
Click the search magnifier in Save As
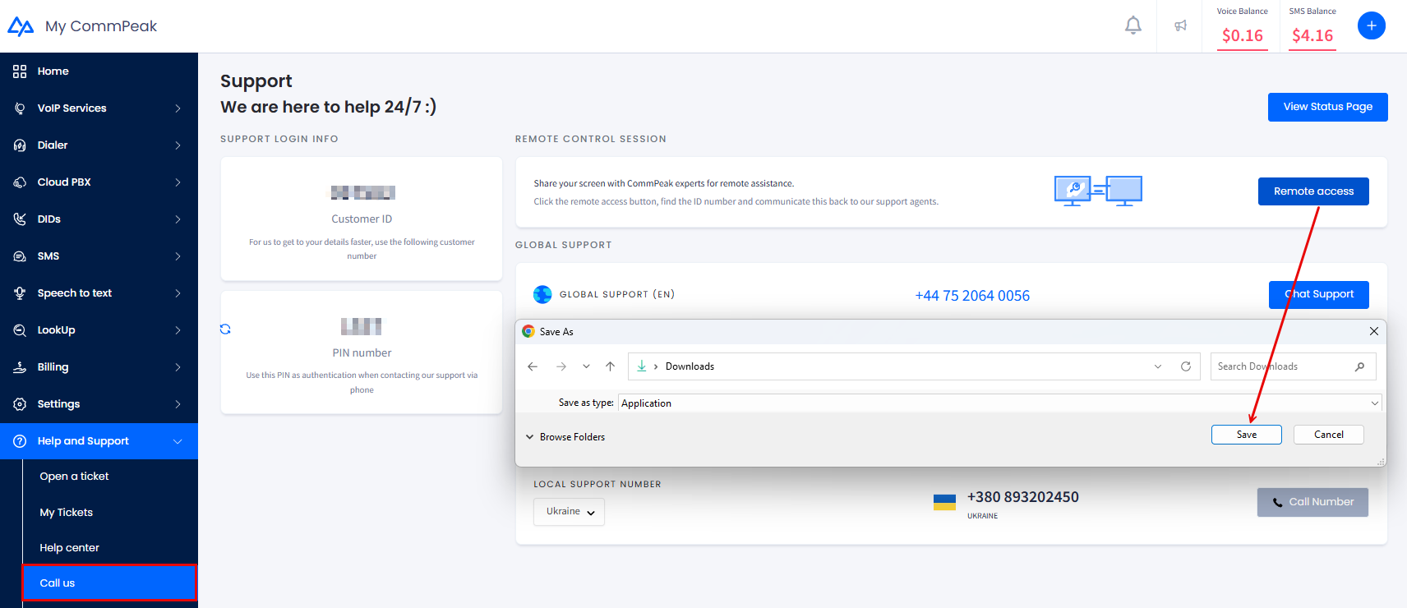(1359, 366)
